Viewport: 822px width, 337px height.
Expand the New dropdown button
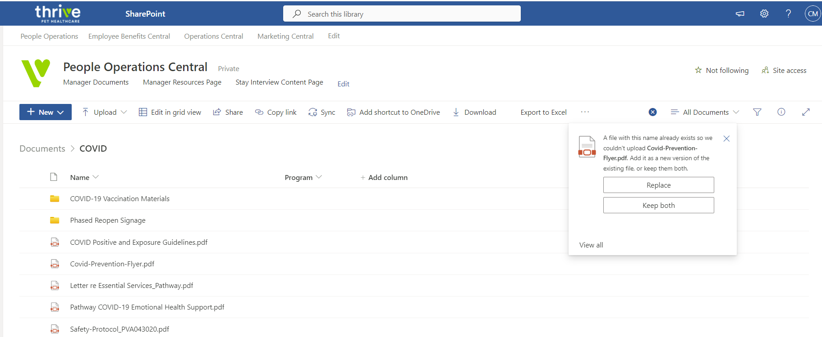coord(46,112)
